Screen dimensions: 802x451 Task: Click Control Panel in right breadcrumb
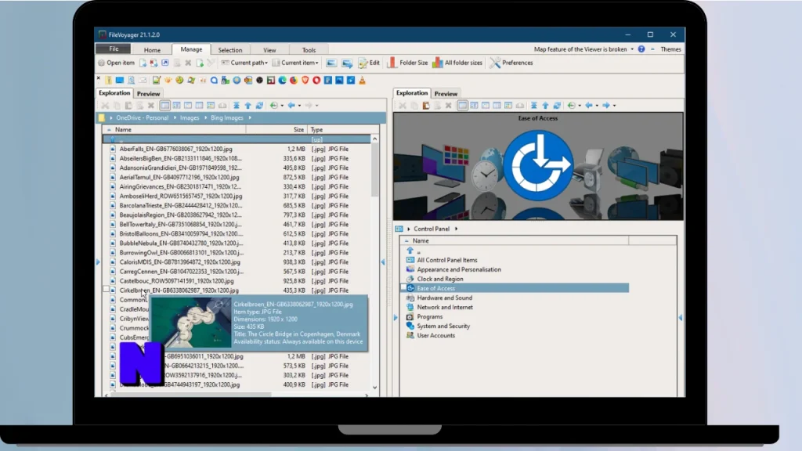[x=432, y=229]
